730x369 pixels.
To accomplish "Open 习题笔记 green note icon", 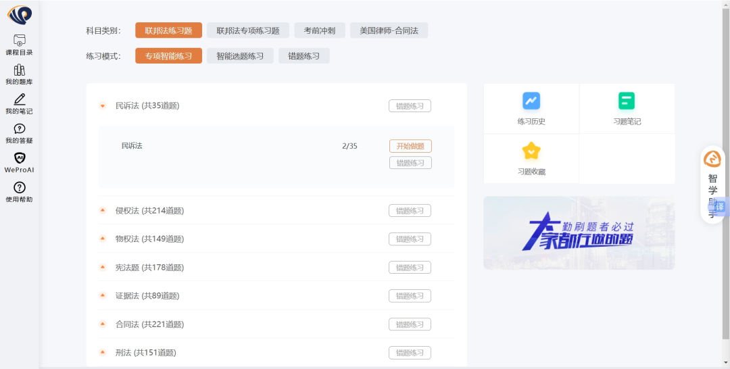I will click(x=627, y=101).
